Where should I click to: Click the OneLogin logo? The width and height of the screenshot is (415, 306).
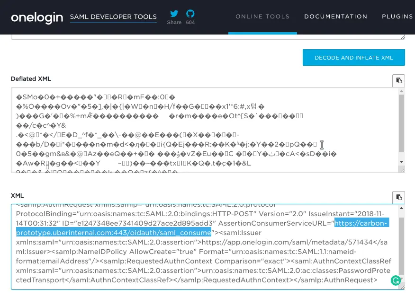click(37, 17)
